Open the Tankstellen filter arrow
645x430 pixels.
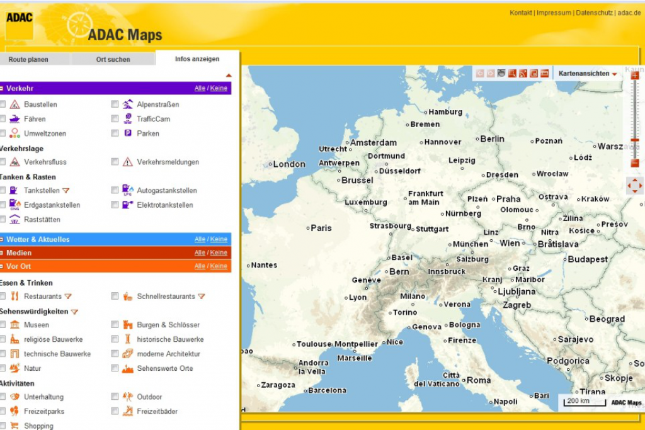[x=66, y=191]
